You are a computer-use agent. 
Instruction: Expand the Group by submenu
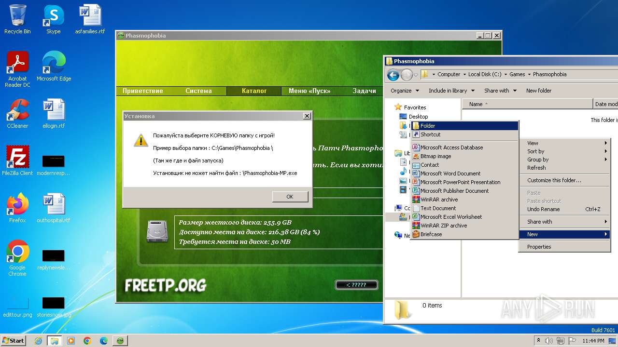pos(565,160)
